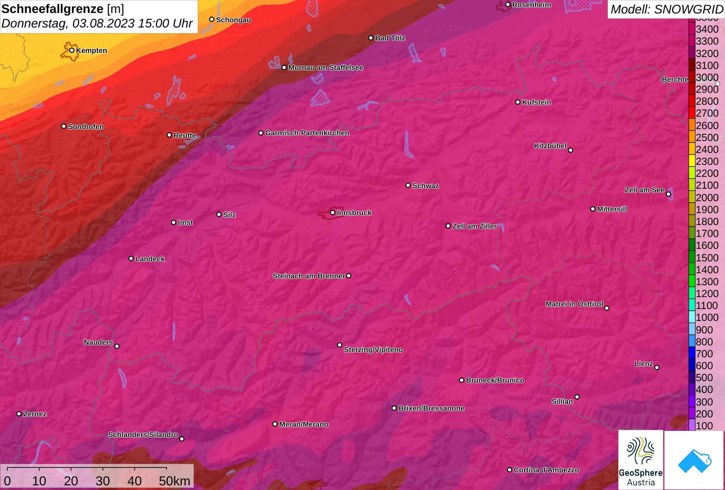Click the Reutte label
Screen dimensions: 725x490
click(x=185, y=135)
